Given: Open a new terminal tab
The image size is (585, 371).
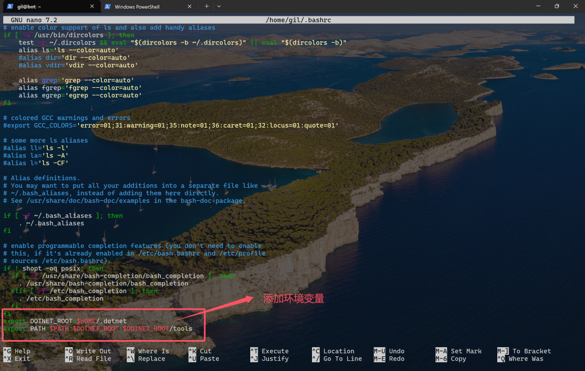Looking at the screenshot, I should 206,7.
